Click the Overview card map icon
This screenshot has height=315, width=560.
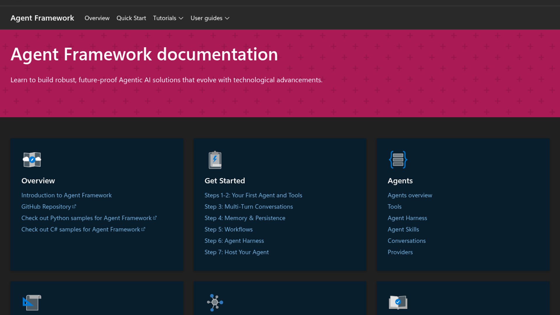coord(32,160)
